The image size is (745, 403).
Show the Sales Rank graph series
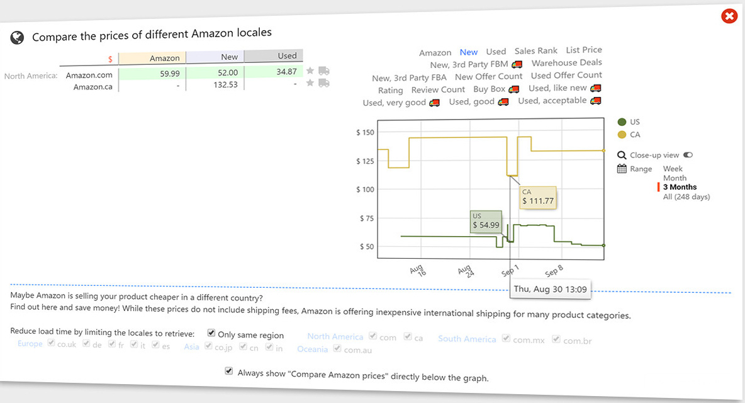[535, 51]
